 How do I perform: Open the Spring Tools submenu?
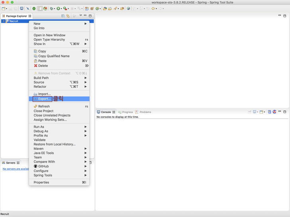point(59,176)
